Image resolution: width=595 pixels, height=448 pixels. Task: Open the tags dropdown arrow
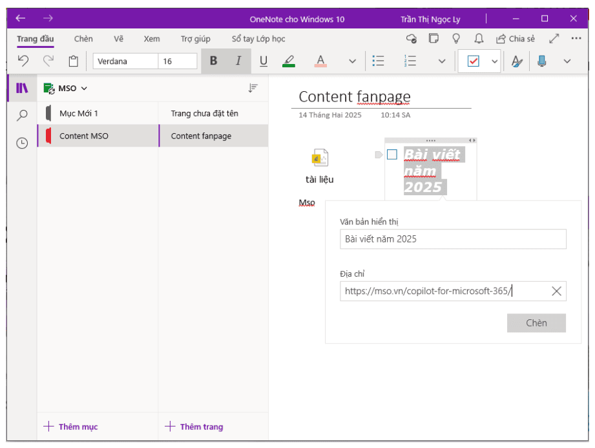[494, 61]
